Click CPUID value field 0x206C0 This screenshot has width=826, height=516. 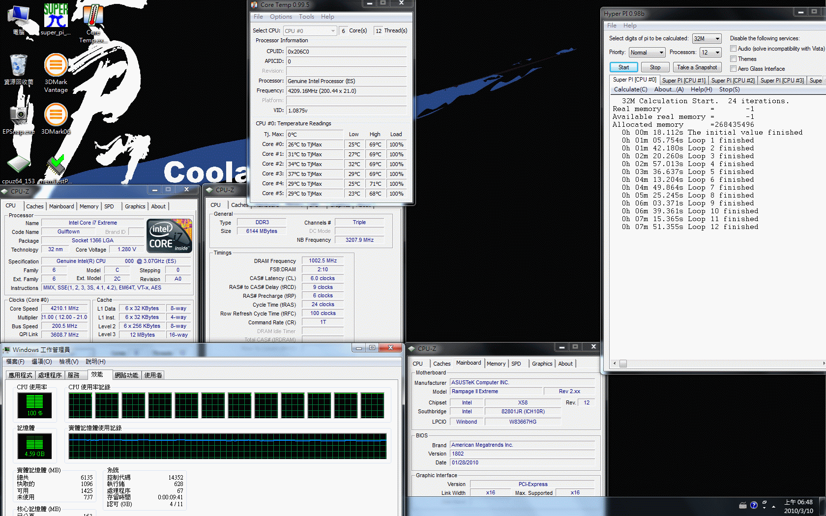pos(347,51)
